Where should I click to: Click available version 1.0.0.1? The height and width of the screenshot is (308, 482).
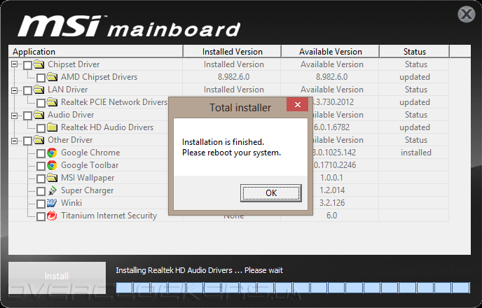331,178
